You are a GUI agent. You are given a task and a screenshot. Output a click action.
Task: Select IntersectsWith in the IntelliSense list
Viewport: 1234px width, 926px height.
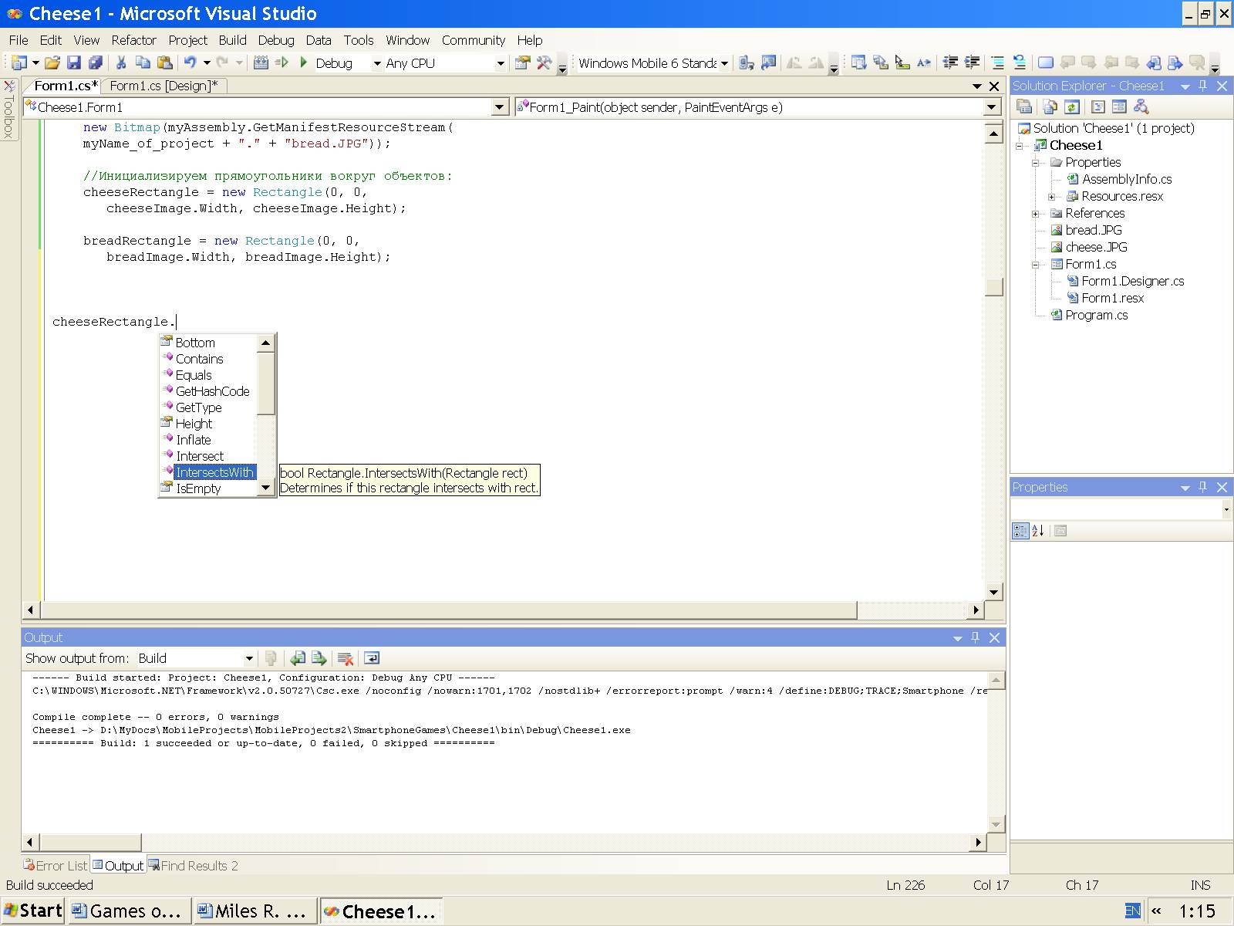(214, 472)
